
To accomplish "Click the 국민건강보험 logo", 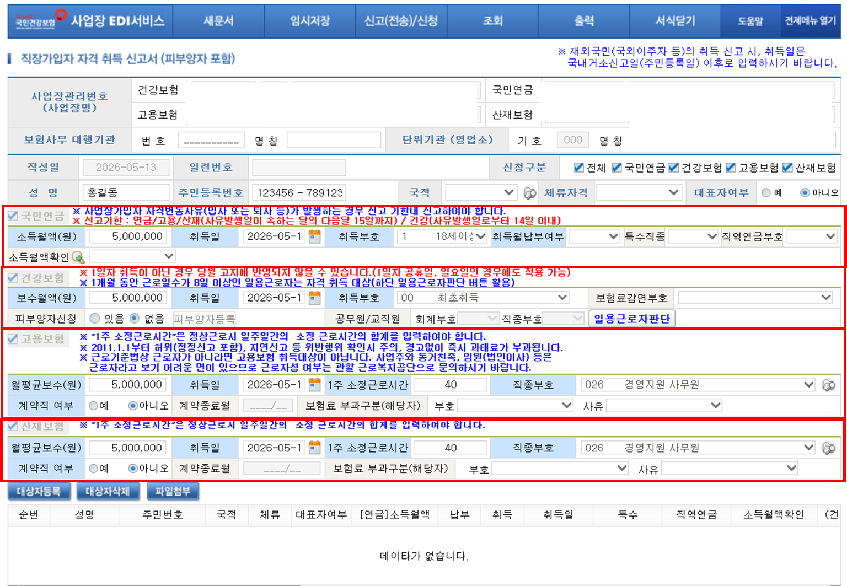I will [40, 20].
